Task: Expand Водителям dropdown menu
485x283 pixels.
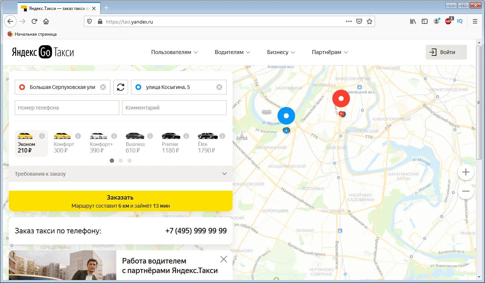Action: tap(233, 52)
